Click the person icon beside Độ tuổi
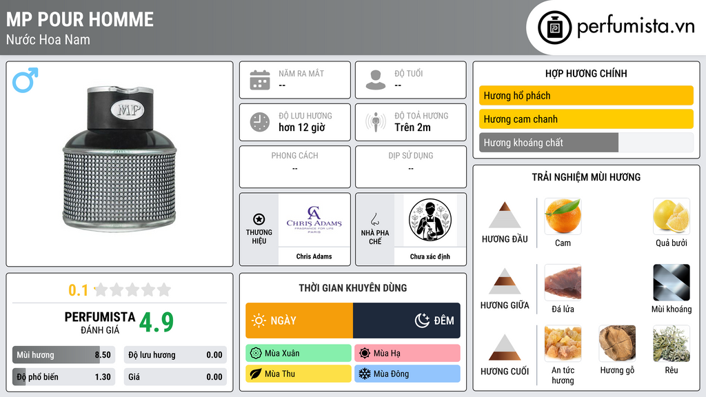Image resolution: width=706 pixels, height=397 pixels. tap(376, 80)
